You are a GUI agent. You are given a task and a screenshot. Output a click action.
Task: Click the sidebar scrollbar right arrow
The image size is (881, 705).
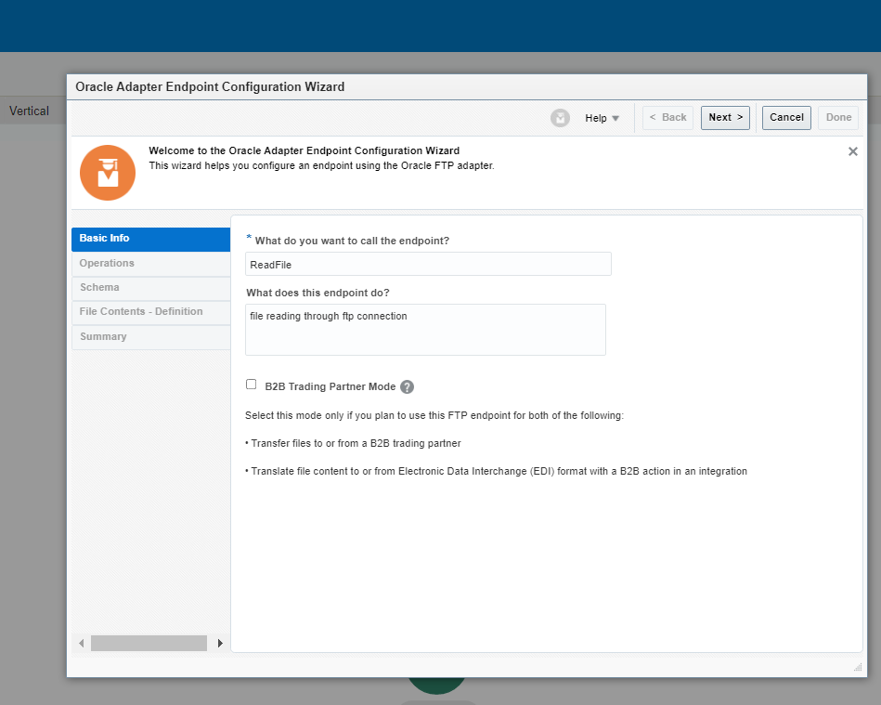[x=220, y=643]
